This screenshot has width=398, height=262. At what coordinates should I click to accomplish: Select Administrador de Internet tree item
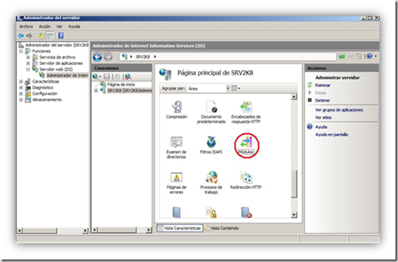click(68, 76)
